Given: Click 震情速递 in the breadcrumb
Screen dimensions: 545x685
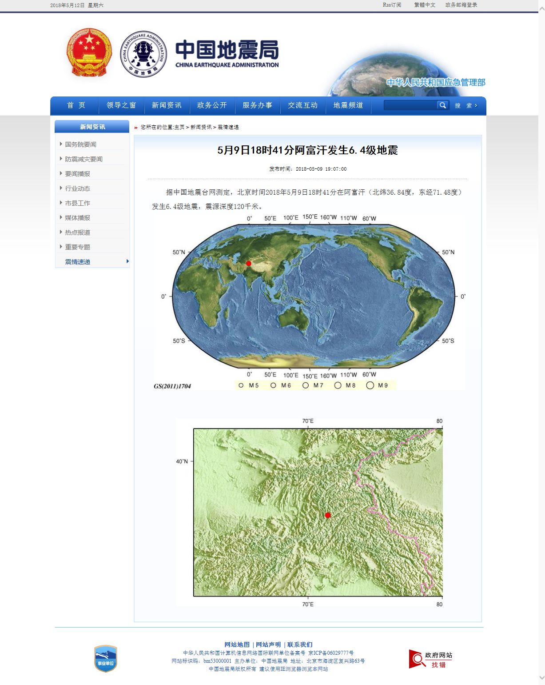Looking at the screenshot, I should [228, 127].
